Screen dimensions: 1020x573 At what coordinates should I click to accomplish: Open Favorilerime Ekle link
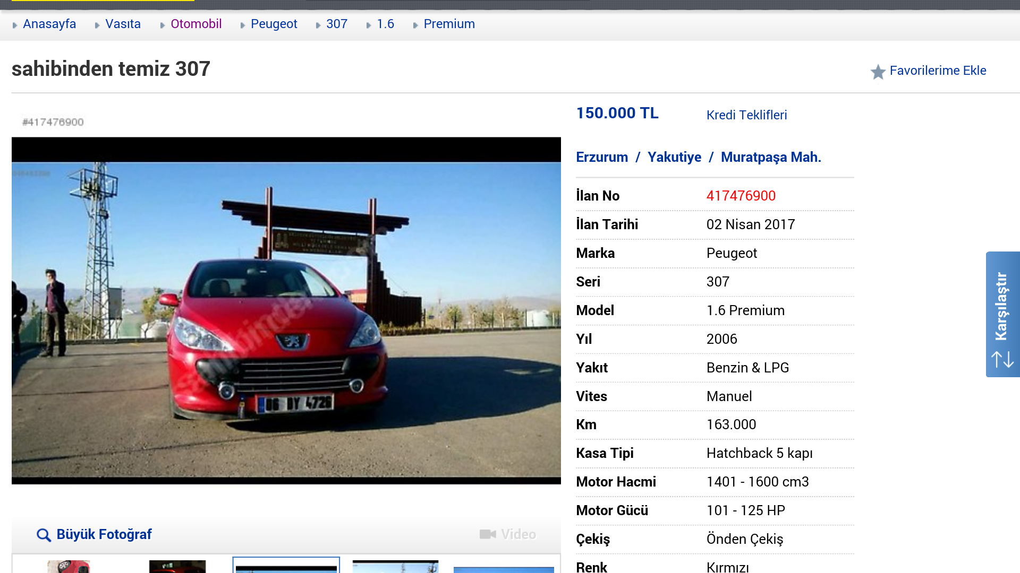coord(938,71)
